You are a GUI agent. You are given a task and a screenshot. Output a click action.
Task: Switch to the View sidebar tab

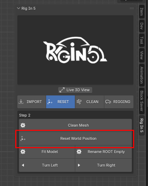click(142, 55)
